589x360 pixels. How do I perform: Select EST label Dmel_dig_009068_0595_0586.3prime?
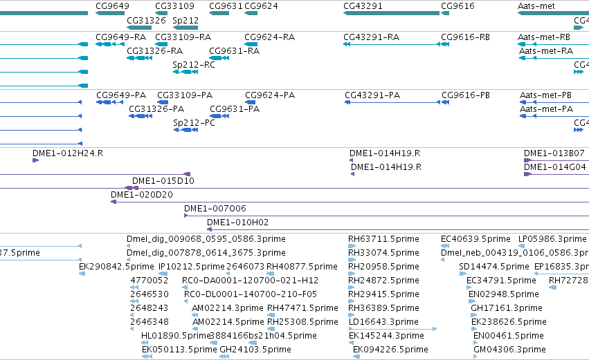click(x=206, y=239)
